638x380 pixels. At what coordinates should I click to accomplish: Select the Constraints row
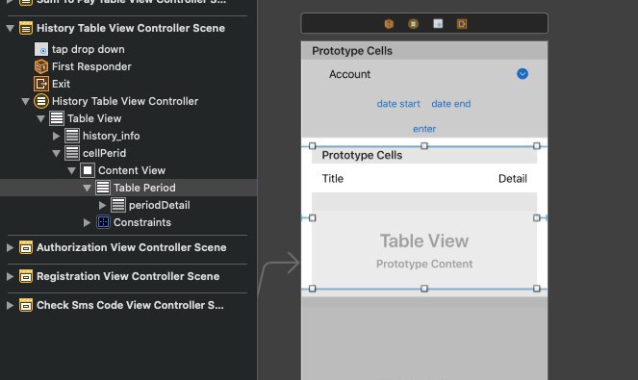pos(129,222)
